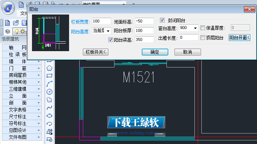The width and height of the screenshot is (257, 144).
Task: Click the 阳台板厚 field showing 100
Action: click(x=144, y=30)
